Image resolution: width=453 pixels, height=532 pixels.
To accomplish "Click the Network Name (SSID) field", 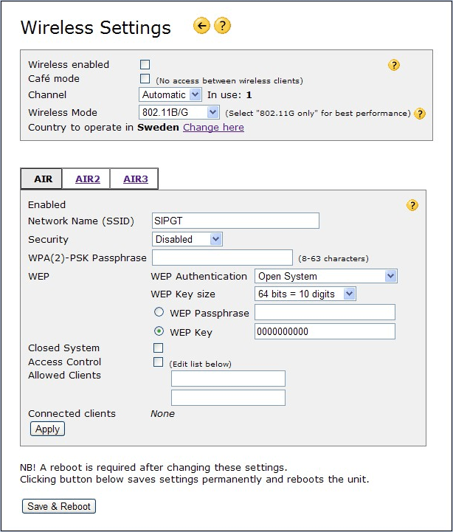I will [x=235, y=221].
